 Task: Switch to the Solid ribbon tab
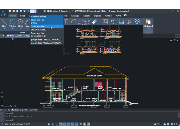click(x=22, y=16)
